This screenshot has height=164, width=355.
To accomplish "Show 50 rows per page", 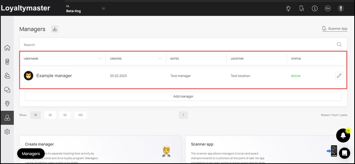I will coord(65,115).
